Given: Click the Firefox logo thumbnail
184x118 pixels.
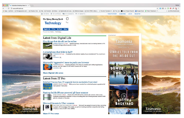Looking at the screenshot, I should click(47, 67).
